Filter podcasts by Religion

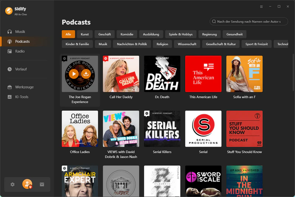pos(162,44)
